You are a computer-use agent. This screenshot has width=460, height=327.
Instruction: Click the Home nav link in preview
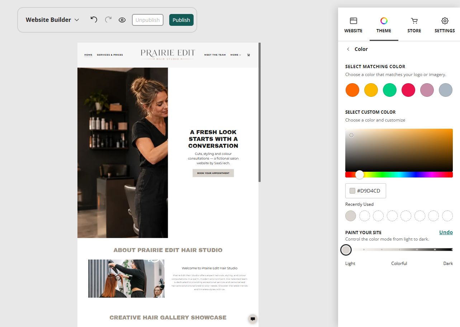point(88,55)
